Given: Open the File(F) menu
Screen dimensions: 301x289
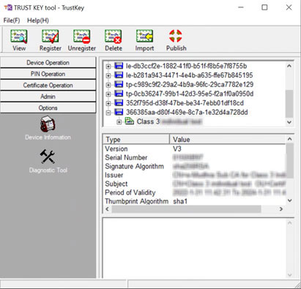Looking at the screenshot, I should point(12,20).
